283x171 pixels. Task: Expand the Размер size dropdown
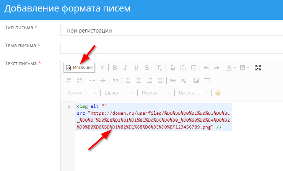point(156,93)
